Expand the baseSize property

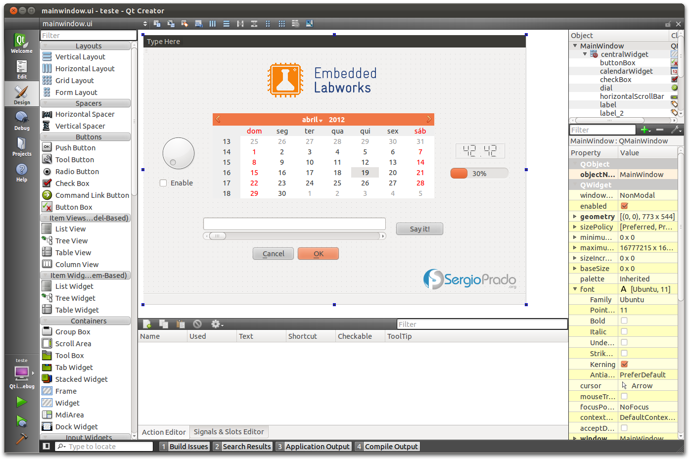575,268
